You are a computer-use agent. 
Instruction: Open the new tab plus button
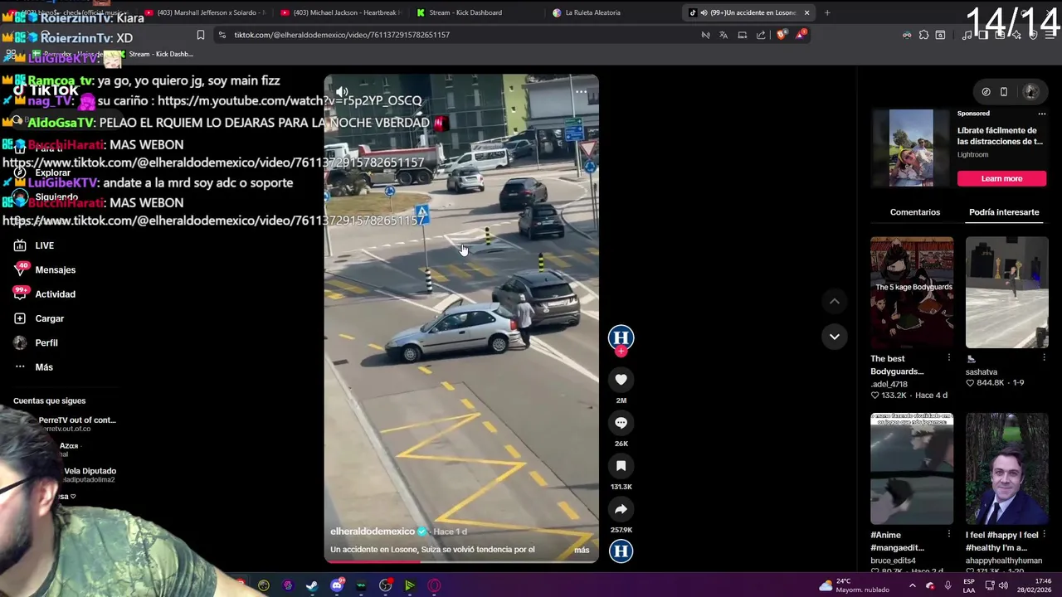[x=827, y=12]
